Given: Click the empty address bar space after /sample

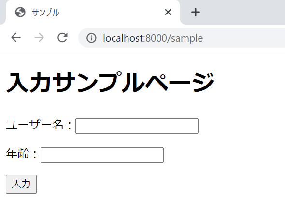Looking at the screenshot, I should pyautogui.click(x=243, y=38).
